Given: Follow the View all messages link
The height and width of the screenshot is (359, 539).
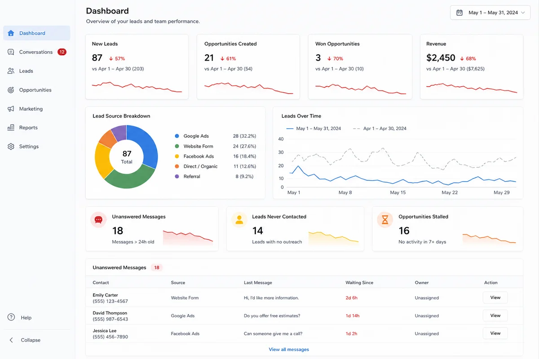Looking at the screenshot, I should click(x=289, y=350).
